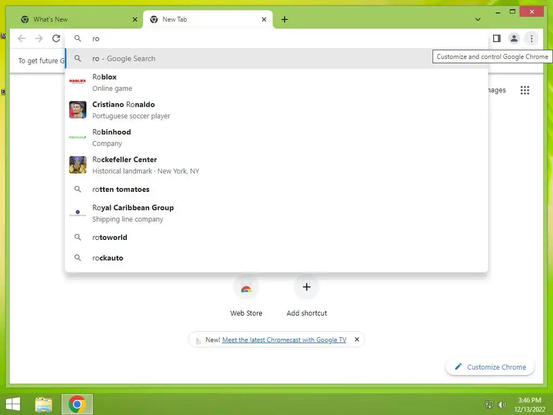Select the rotoworld suggestion
The image size is (553, 415).
pos(277,238)
